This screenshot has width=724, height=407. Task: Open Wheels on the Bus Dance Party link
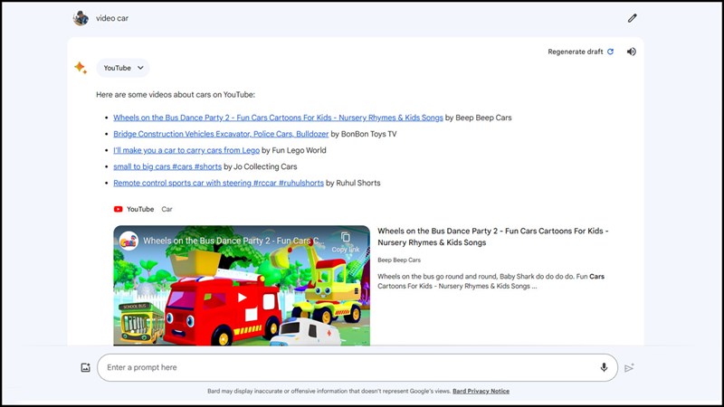[278, 118]
